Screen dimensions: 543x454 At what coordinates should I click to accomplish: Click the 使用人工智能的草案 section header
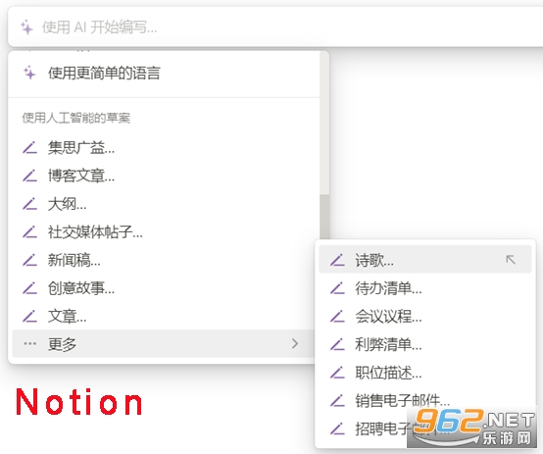tap(76, 118)
